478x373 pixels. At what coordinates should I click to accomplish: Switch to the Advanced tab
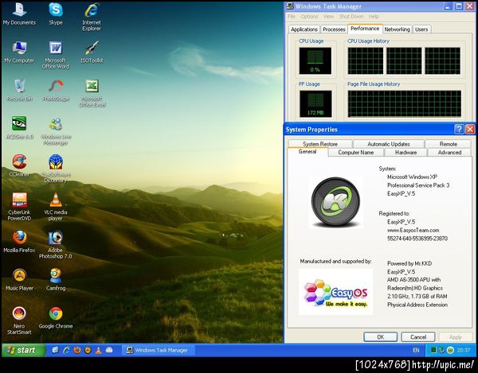click(449, 153)
